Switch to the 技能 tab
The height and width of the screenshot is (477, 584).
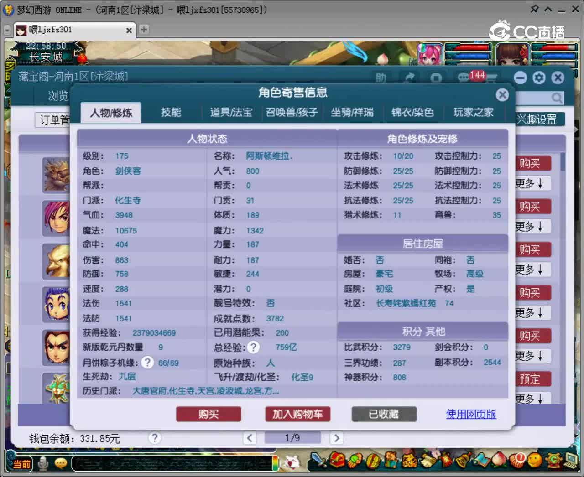pos(171,113)
